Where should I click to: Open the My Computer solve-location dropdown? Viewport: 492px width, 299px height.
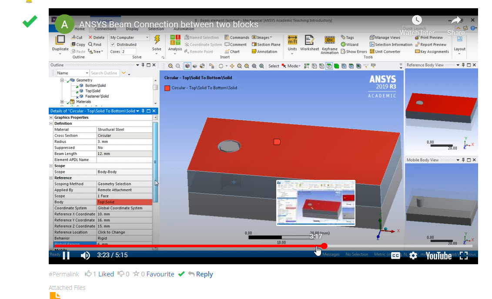129,37
